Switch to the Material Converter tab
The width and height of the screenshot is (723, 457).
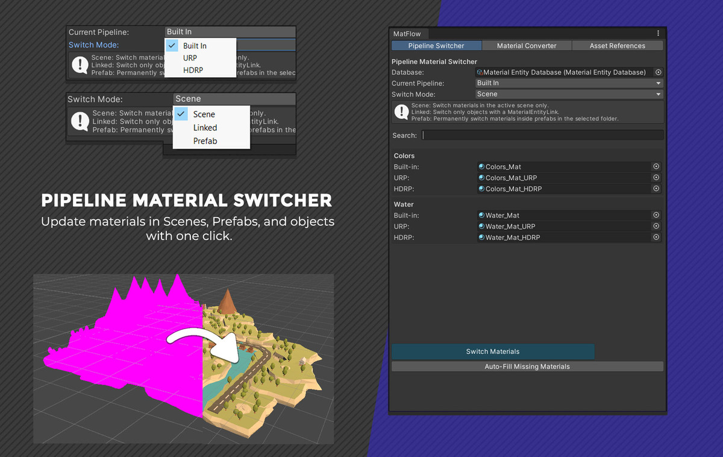527,46
